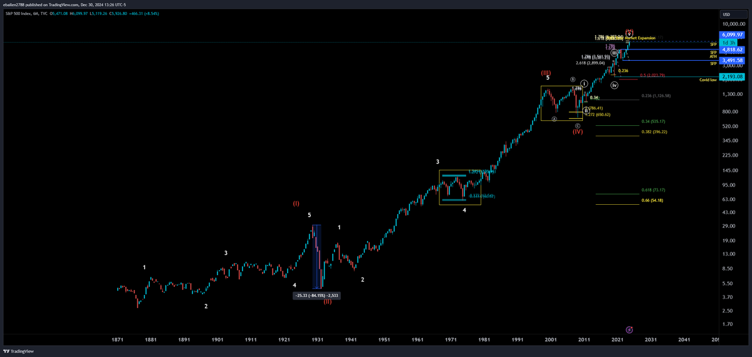Click the 1871 label on time axis
This screenshot has width=752, height=357.
click(117, 339)
